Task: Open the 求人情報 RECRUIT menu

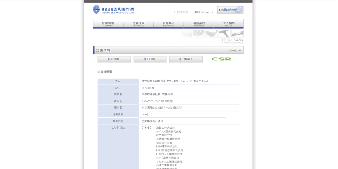Action: pyautogui.click(x=229, y=24)
